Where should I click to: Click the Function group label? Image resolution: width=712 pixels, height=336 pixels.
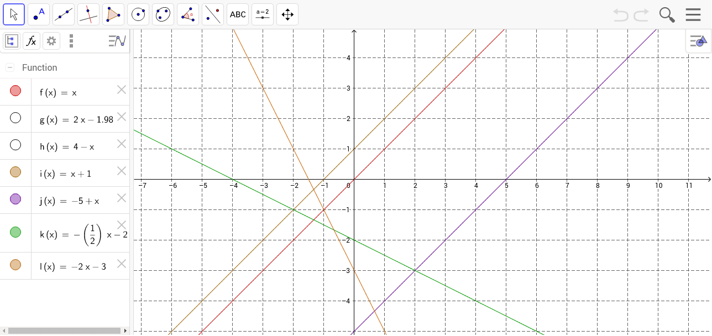click(x=39, y=67)
